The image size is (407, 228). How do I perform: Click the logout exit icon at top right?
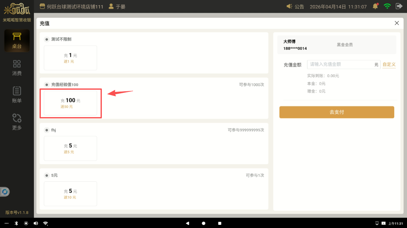pos(399,6)
